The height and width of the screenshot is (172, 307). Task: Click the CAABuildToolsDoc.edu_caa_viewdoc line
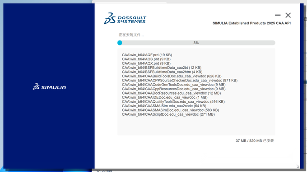172,76
